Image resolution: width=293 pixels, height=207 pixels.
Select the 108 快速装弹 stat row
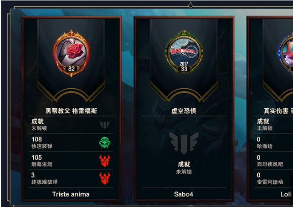tap(71, 143)
